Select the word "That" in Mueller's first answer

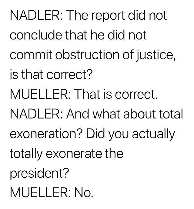tap(87, 94)
